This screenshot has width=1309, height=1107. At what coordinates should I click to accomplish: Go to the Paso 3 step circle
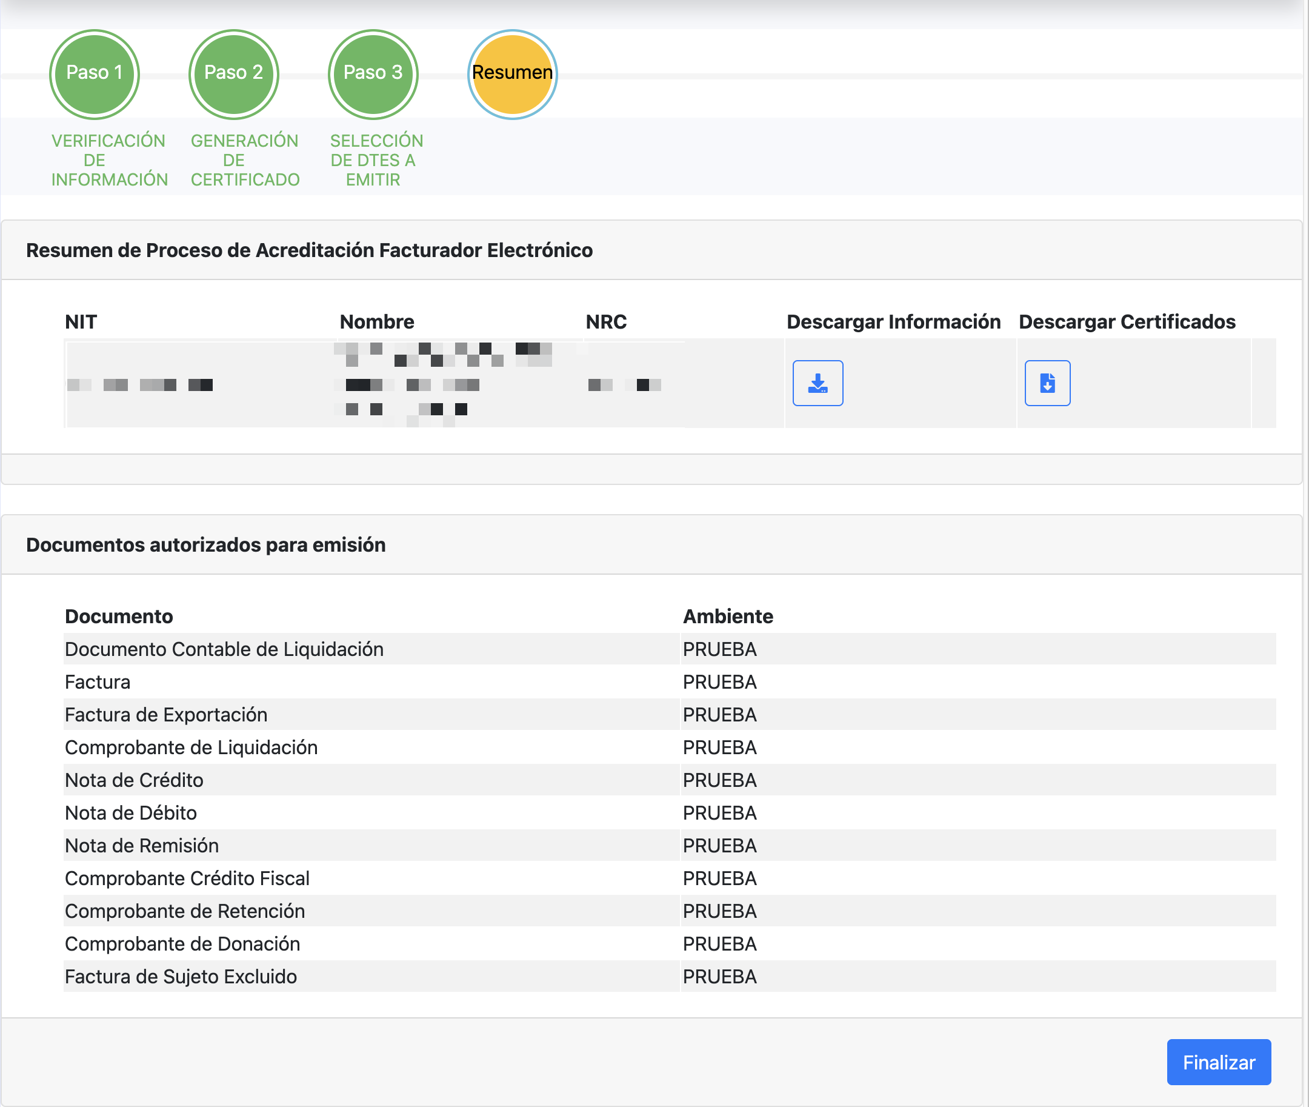pyautogui.click(x=373, y=73)
